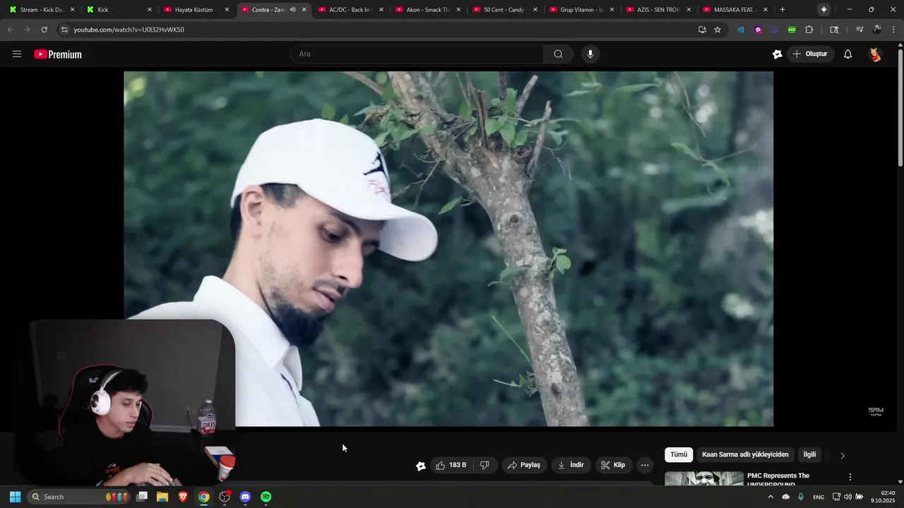The height and width of the screenshot is (508, 904).
Task: Select Kaan Sarma adlı yükleyiciden chip
Action: 745,455
